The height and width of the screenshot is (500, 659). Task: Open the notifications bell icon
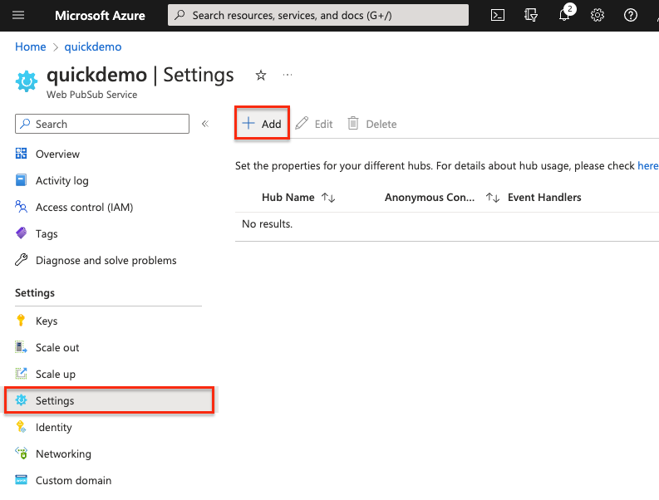(565, 15)
